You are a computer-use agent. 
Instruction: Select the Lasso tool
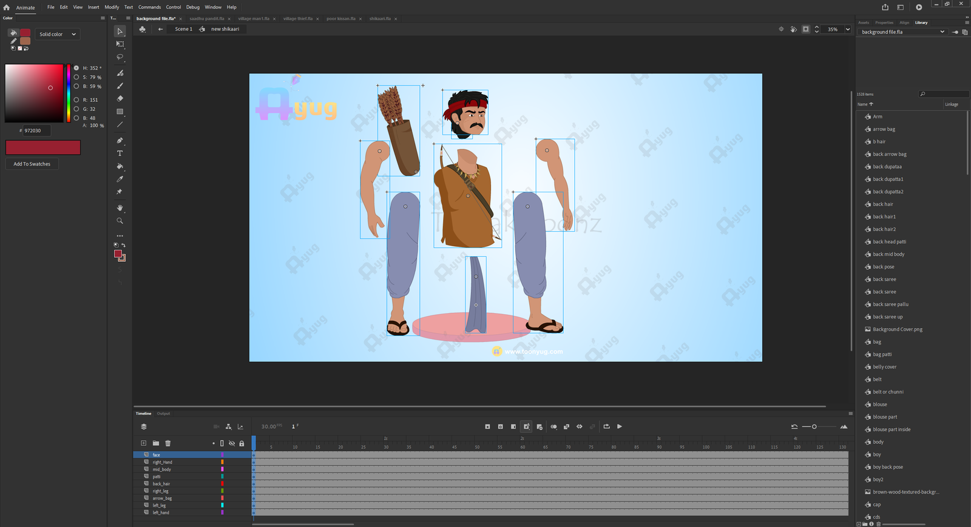[120, 57]
